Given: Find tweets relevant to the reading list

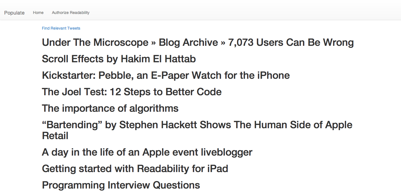Looking at the screenshot, I should pos(61,28).
